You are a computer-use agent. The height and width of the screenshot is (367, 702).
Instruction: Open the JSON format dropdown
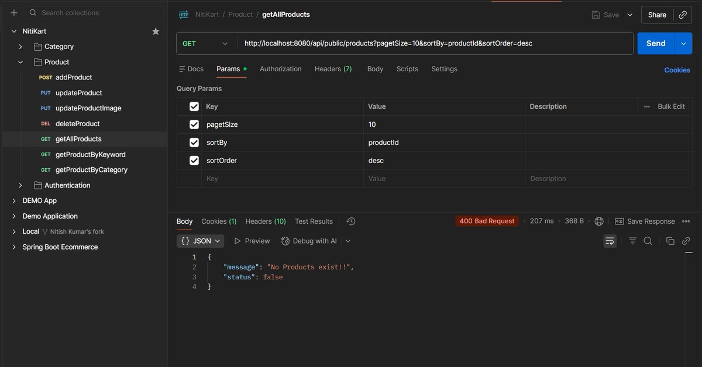tap(200, 241)
